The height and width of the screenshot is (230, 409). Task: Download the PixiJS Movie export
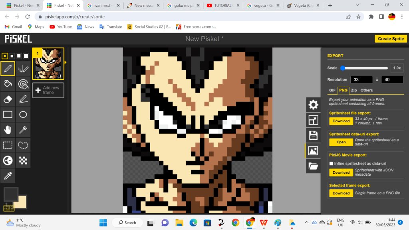coord(341,172)
